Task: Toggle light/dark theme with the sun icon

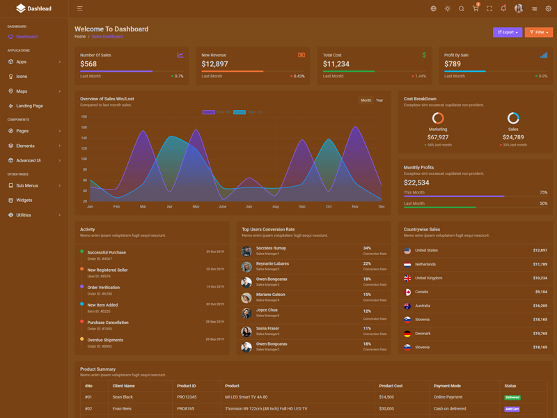Action: point(447,8)
